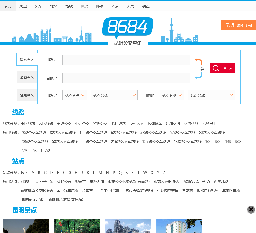Screen dimensions: 256x233
Task: Open 灯泡厂 station link
Action: pyautogui.click(x=26, y=182)
